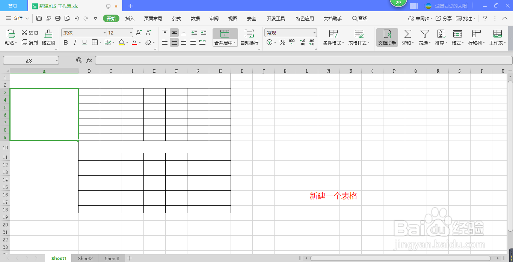Click the Print icon in quick access toolbar
This screenshot has width=513, height=262.
[58, 18]
